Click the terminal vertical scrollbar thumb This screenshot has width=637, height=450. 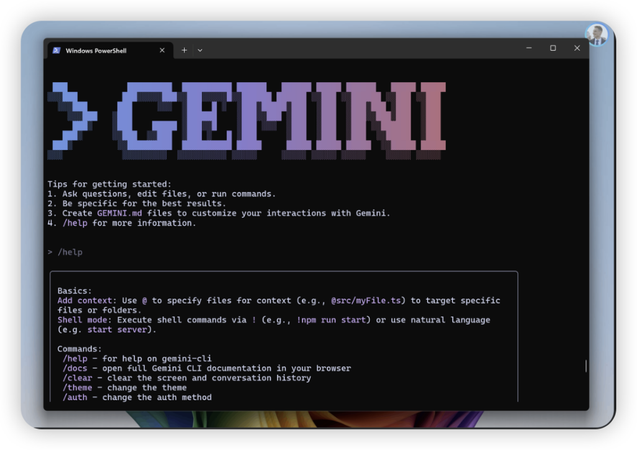(x=586, y=366)
